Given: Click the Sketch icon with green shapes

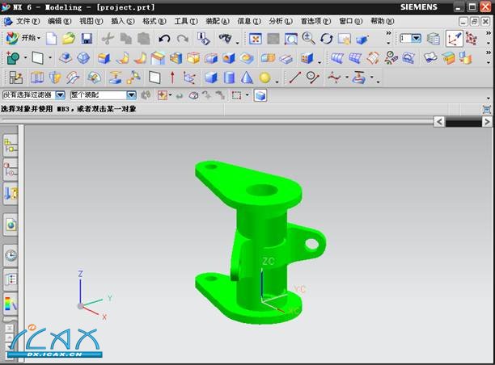Looking at the screenshot, I should coord(13,58).
